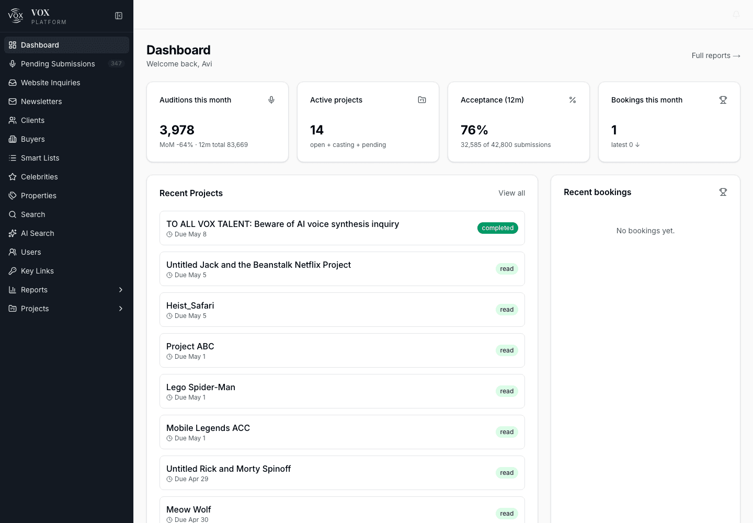Navigate to Smart Lists

pyautogui.click(x=66, y=158)
